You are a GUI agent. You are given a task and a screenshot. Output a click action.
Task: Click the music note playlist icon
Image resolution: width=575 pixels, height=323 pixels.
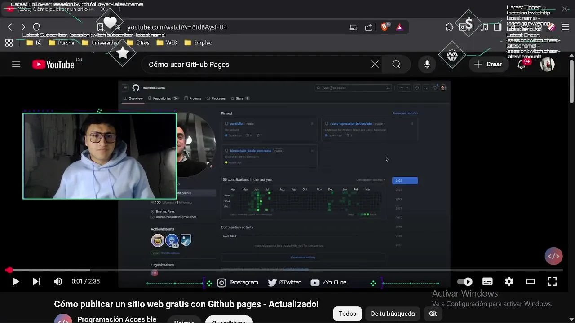(x=484, y=27)
